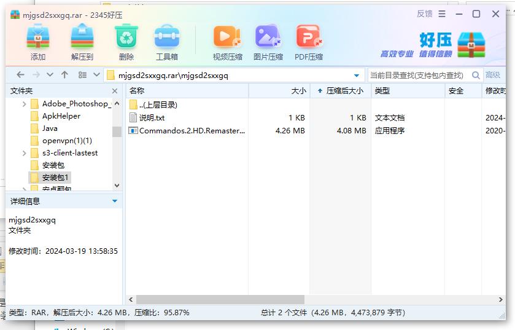Click the folder tree scrollbar thumb
This screenshot has width=515, height=330.
(117, 132)
